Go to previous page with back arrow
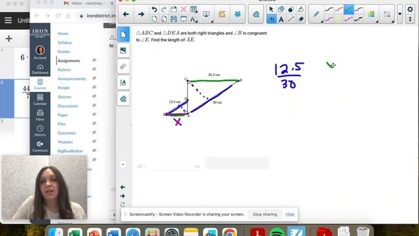The width and height of the screenshot is (419, 236). click(x=126, y=14)
